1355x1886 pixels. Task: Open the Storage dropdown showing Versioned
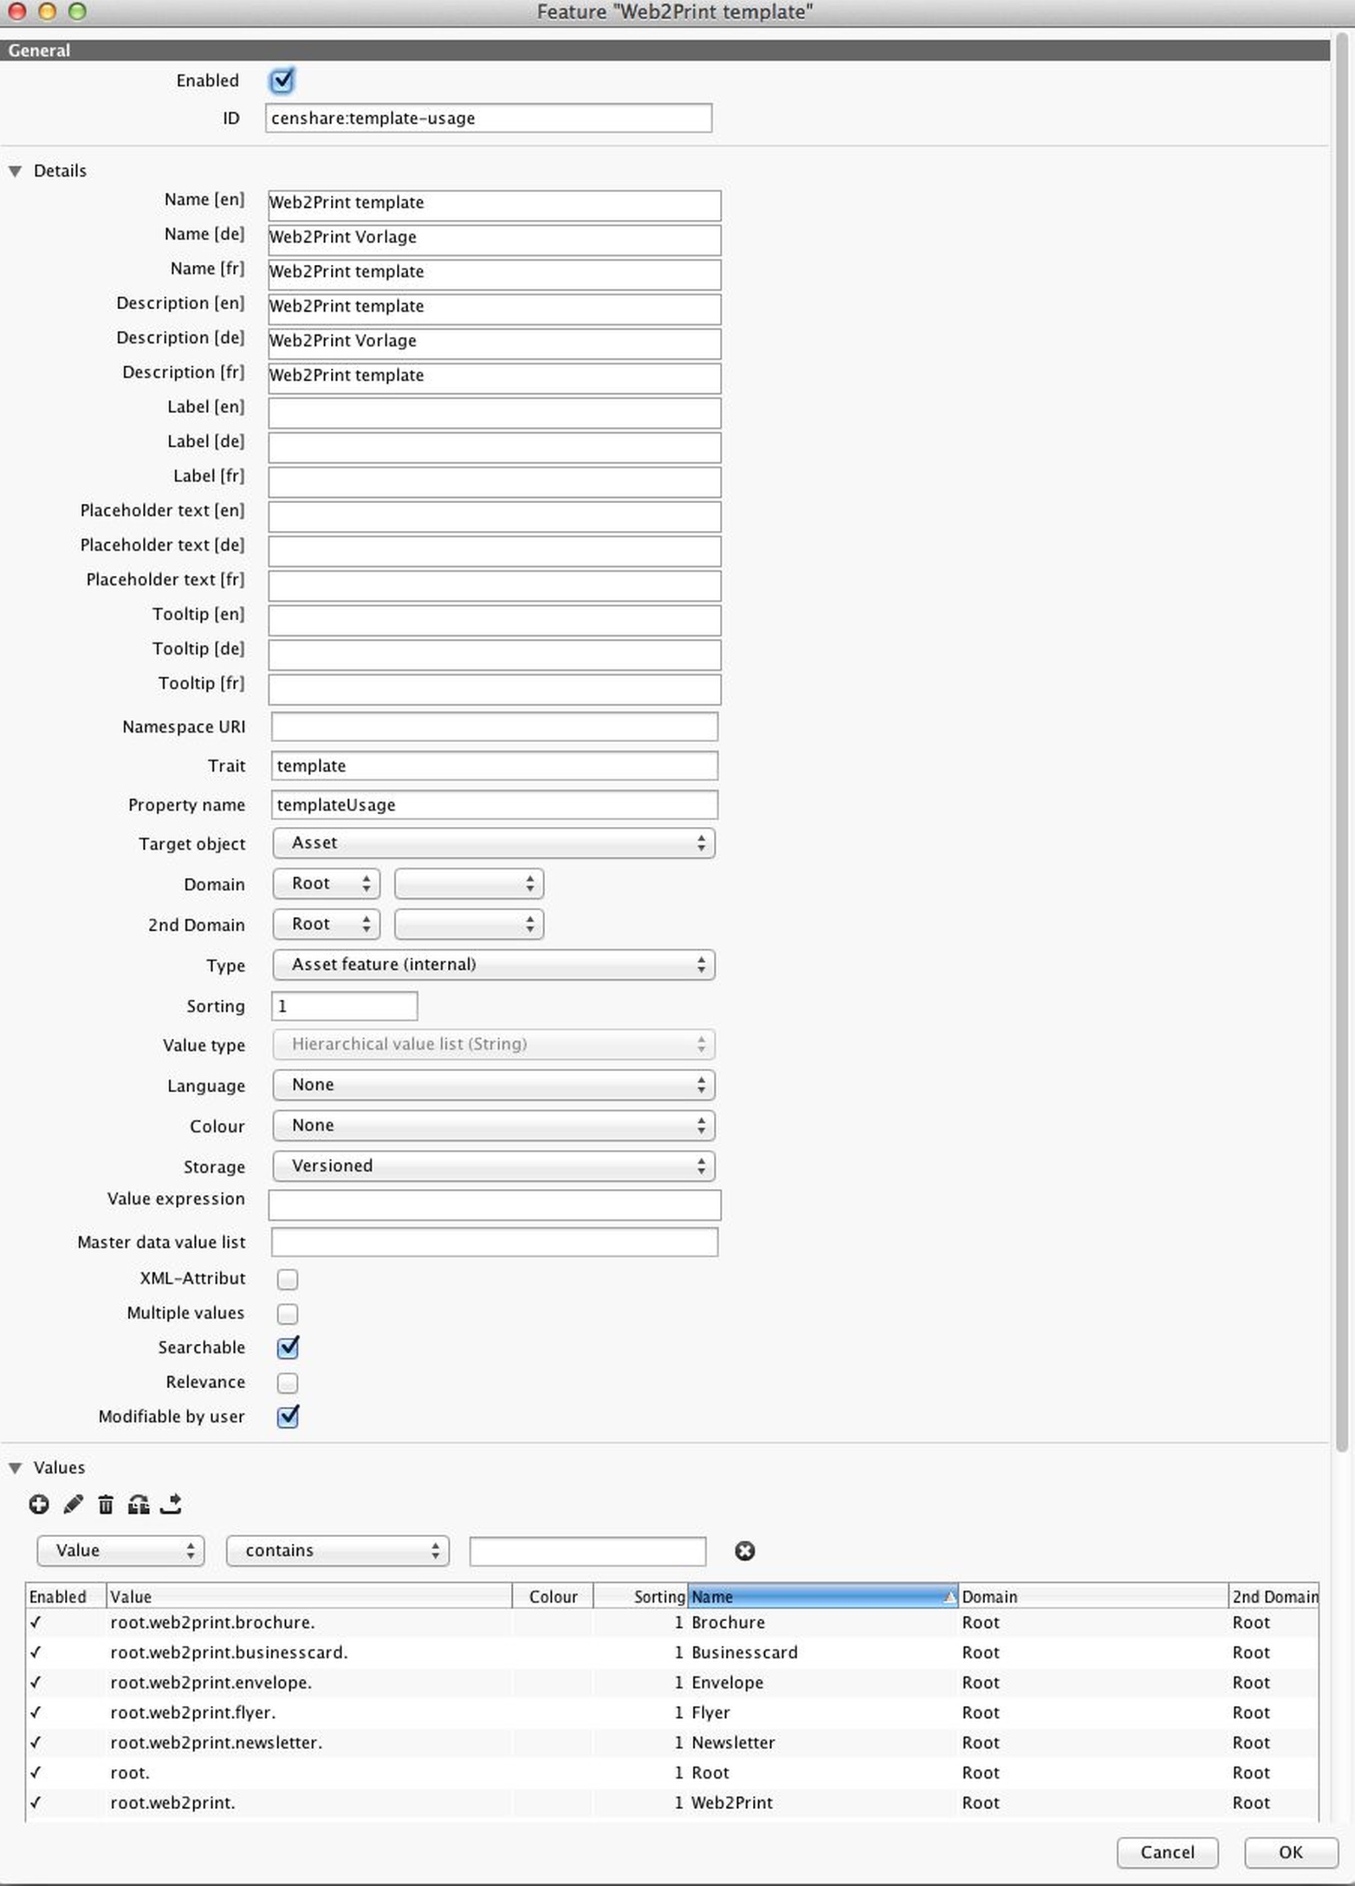click(x=493, y=1166)
